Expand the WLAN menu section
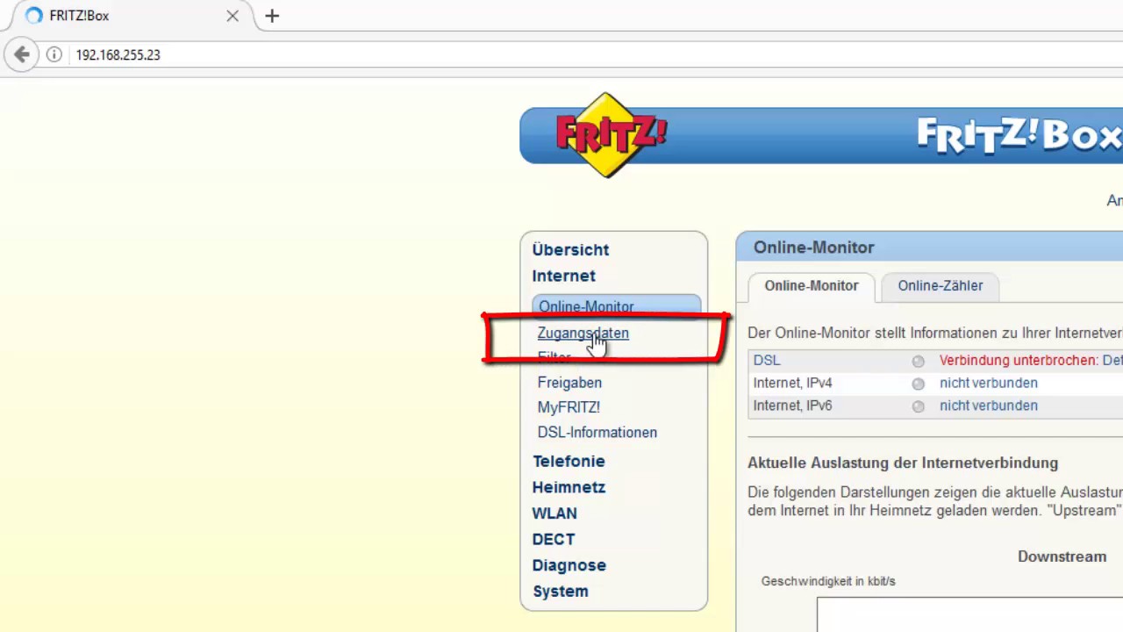The image size is (1123, 632). [554, 513]
